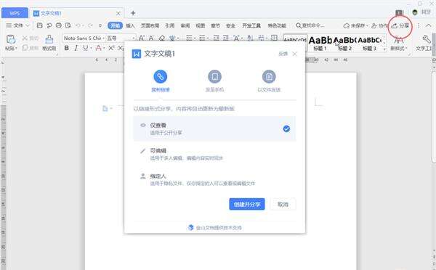Toggle italic formatting
436x270 pixels.
76,48
